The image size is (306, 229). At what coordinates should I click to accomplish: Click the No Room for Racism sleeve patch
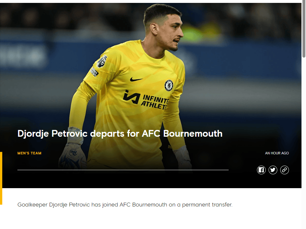[x=94, y=72]
